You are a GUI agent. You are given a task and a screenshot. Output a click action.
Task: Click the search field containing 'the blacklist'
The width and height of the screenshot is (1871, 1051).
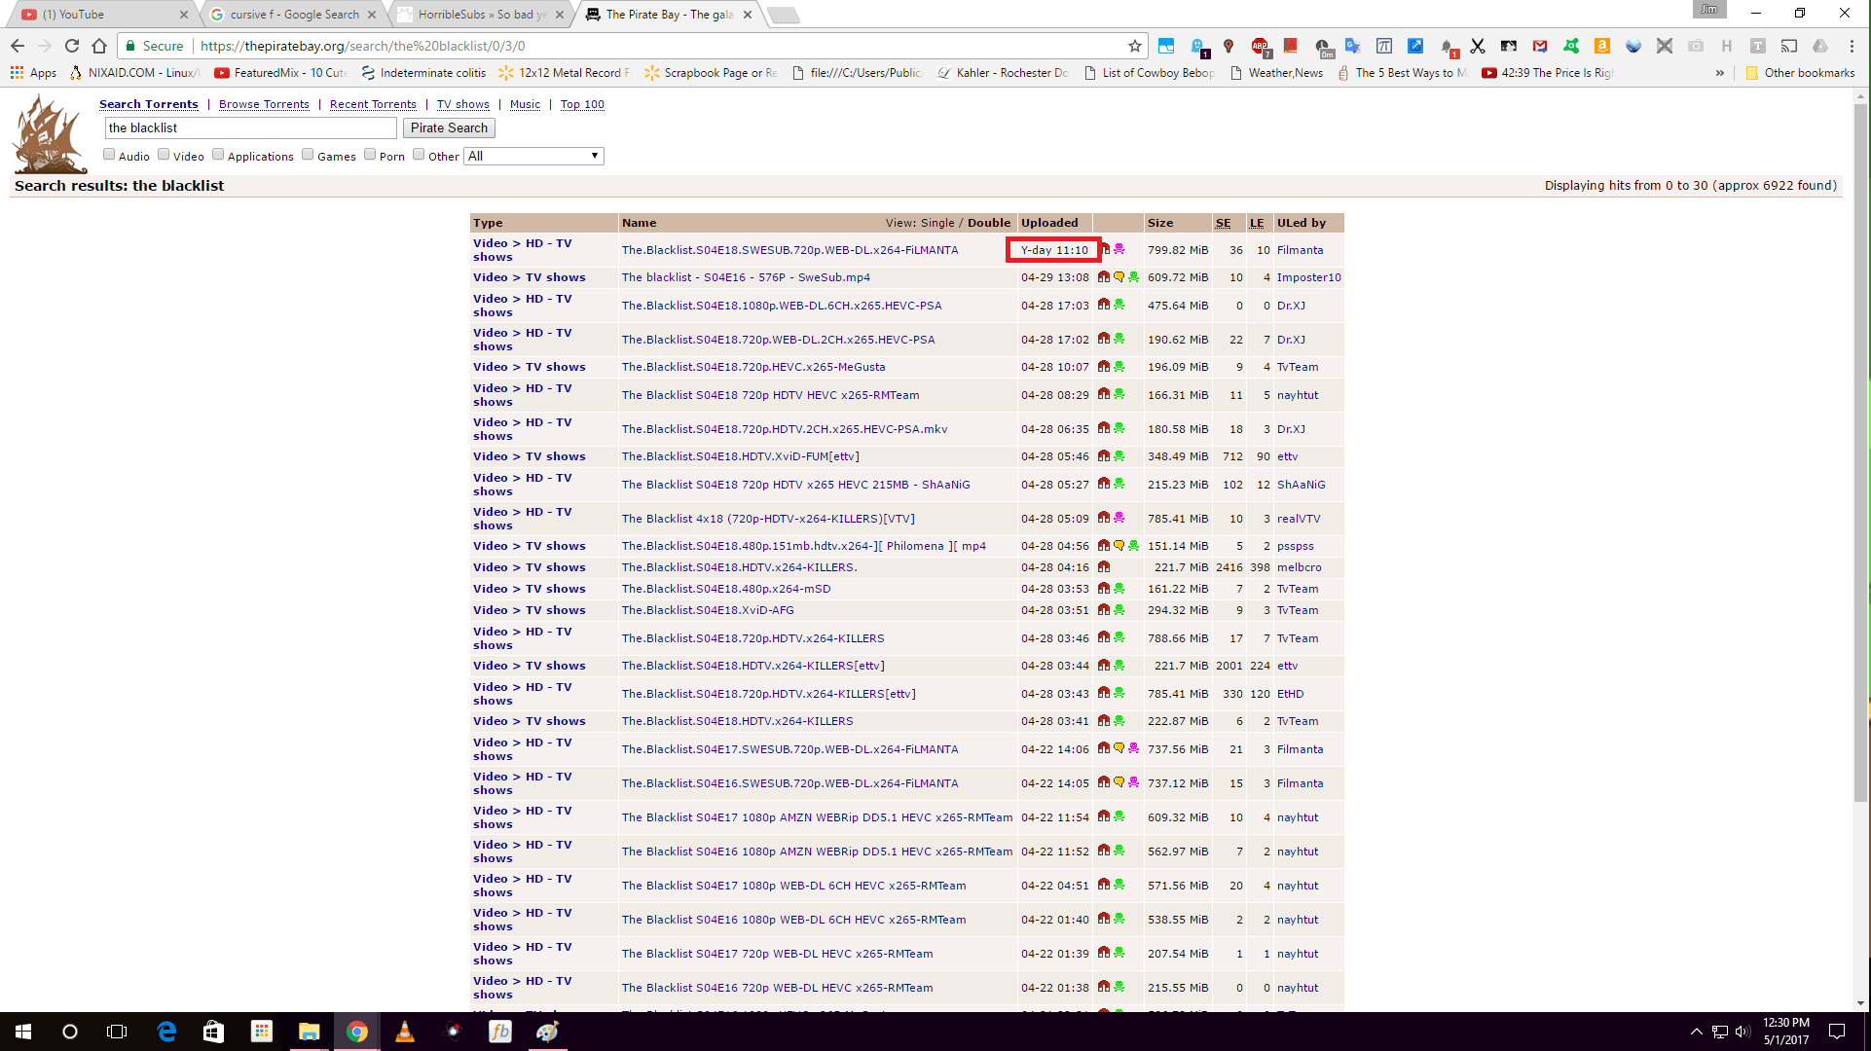pos(250,127)
